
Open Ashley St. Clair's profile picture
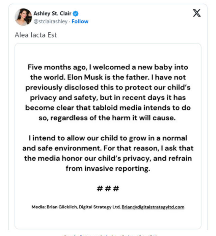click(23, 17)
